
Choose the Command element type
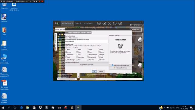(77, 57)
